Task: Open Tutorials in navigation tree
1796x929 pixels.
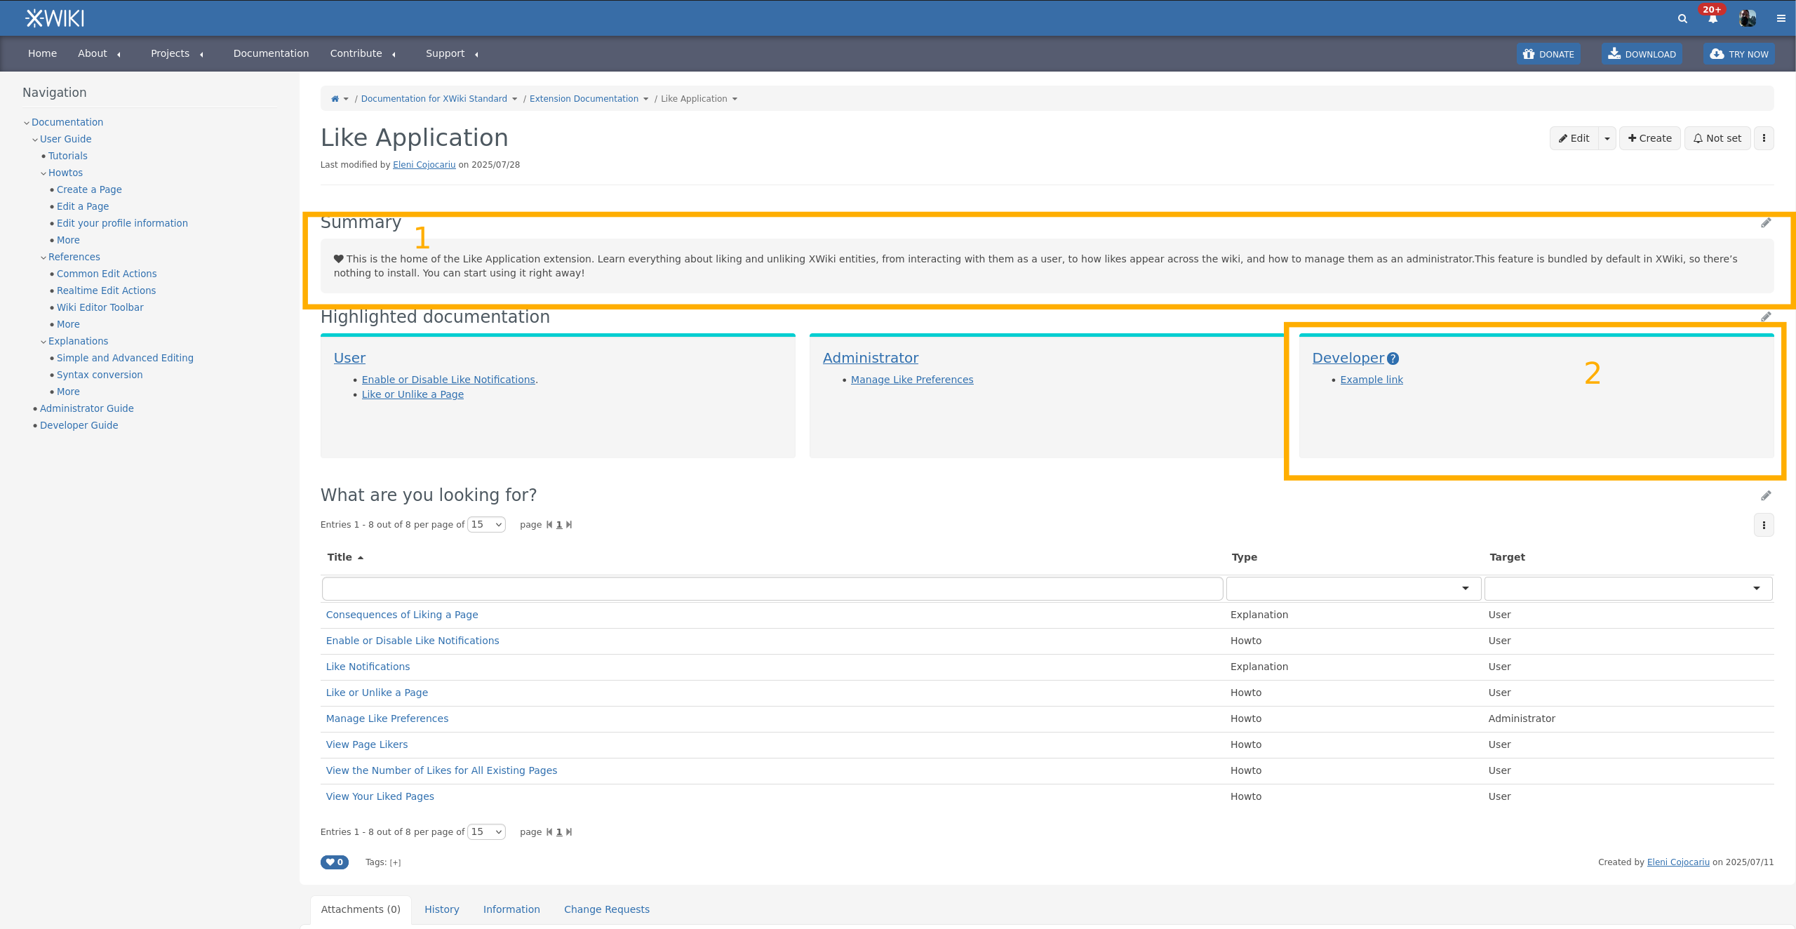Action: coord(68,156)
